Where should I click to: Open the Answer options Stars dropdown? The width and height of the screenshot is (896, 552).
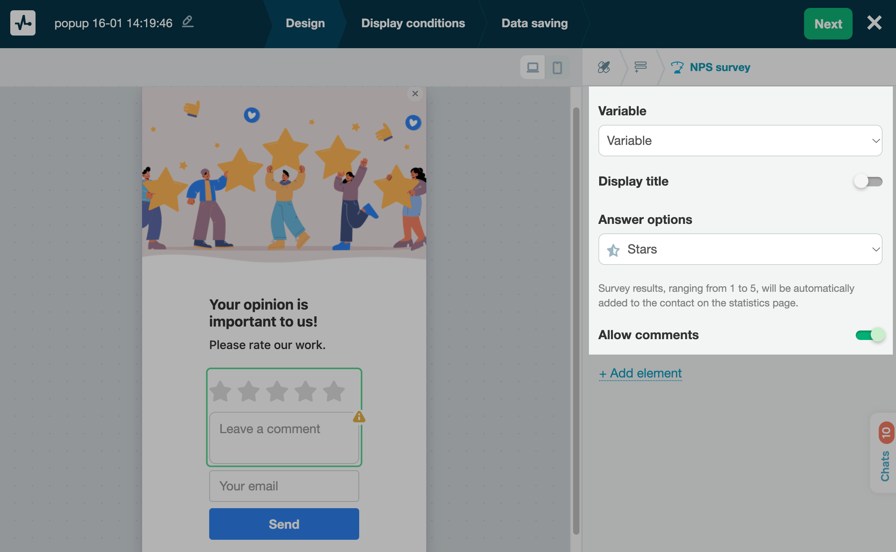740,249
